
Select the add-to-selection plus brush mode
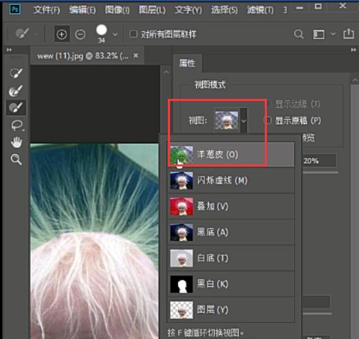coord(62,34)
